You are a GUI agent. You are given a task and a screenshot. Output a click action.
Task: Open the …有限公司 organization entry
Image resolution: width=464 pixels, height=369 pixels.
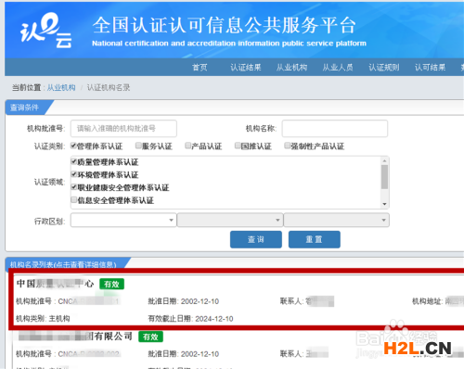[x=75, y=337]
